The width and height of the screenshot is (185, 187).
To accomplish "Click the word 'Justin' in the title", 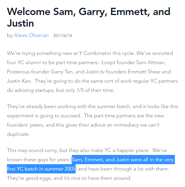I will point(21,23).
